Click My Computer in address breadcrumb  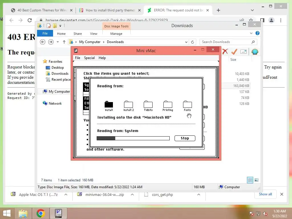point(90,42)
